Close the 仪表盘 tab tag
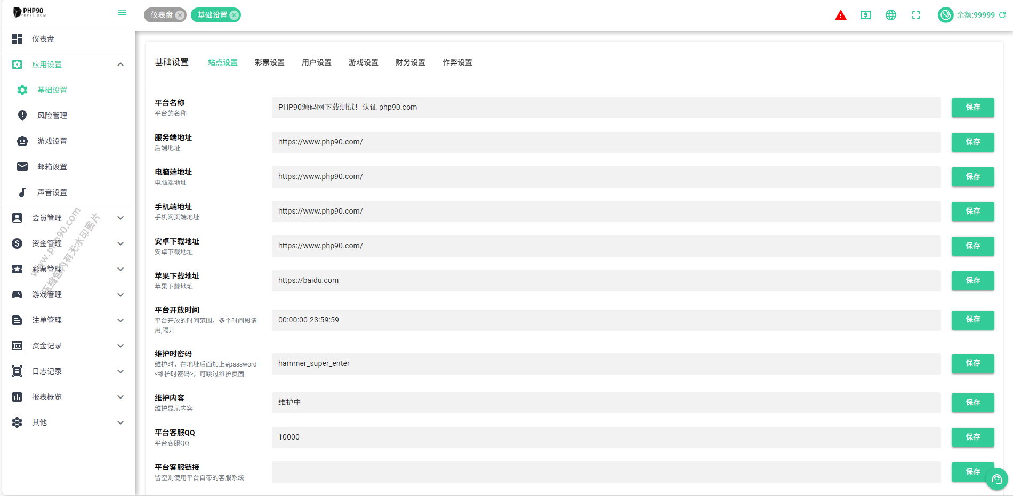 [x=180, y=15]
